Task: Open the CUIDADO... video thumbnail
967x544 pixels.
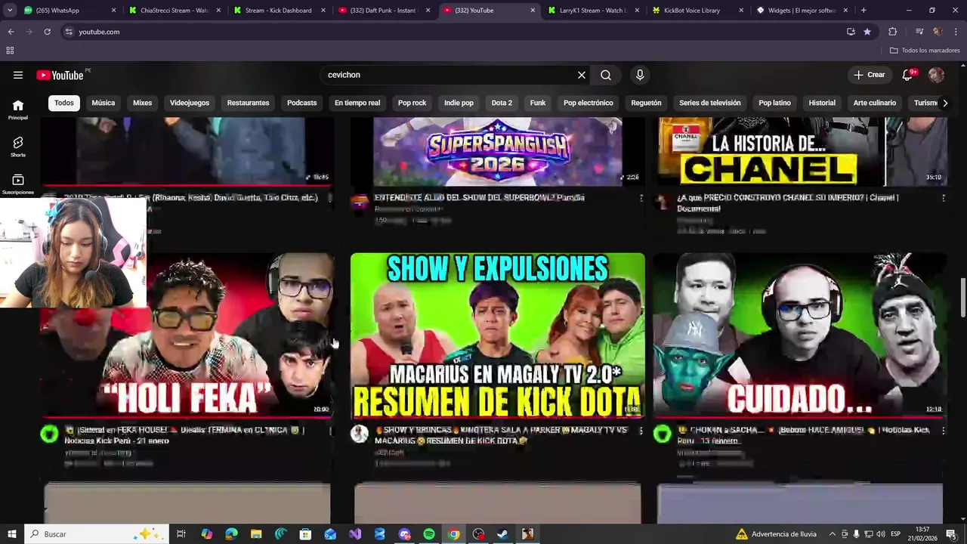Action: click(x=800, y=335)
